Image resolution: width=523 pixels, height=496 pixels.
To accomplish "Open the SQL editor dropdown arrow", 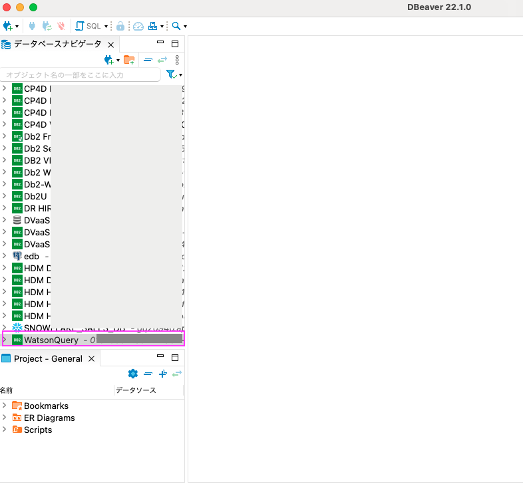I will (x=106, y=27).
